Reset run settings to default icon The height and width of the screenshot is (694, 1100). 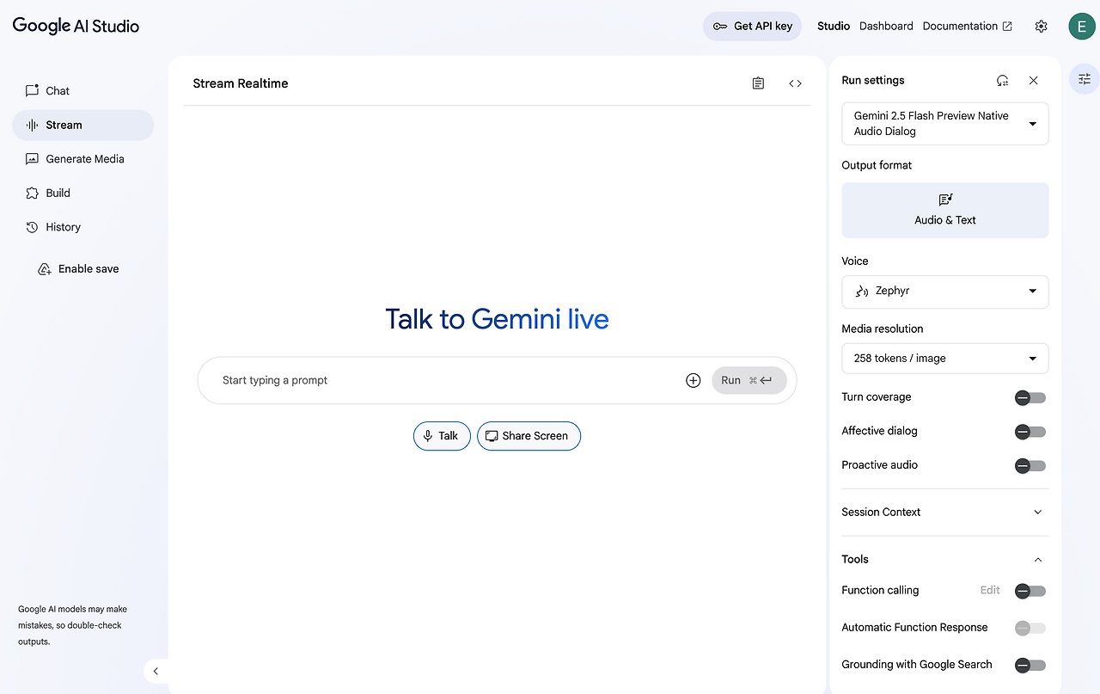pyautogui.click(x=1002, y=81)
